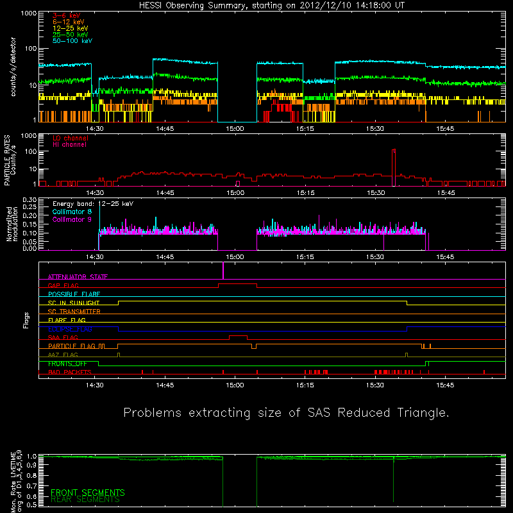Click the 15:15 tick label under modulation plot
513x513 pixels.
coord(305,257)
